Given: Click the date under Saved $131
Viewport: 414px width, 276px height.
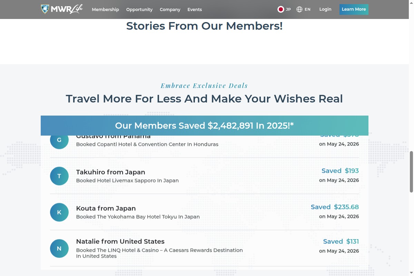Looking at the screenshot, I should coord(339,251).
